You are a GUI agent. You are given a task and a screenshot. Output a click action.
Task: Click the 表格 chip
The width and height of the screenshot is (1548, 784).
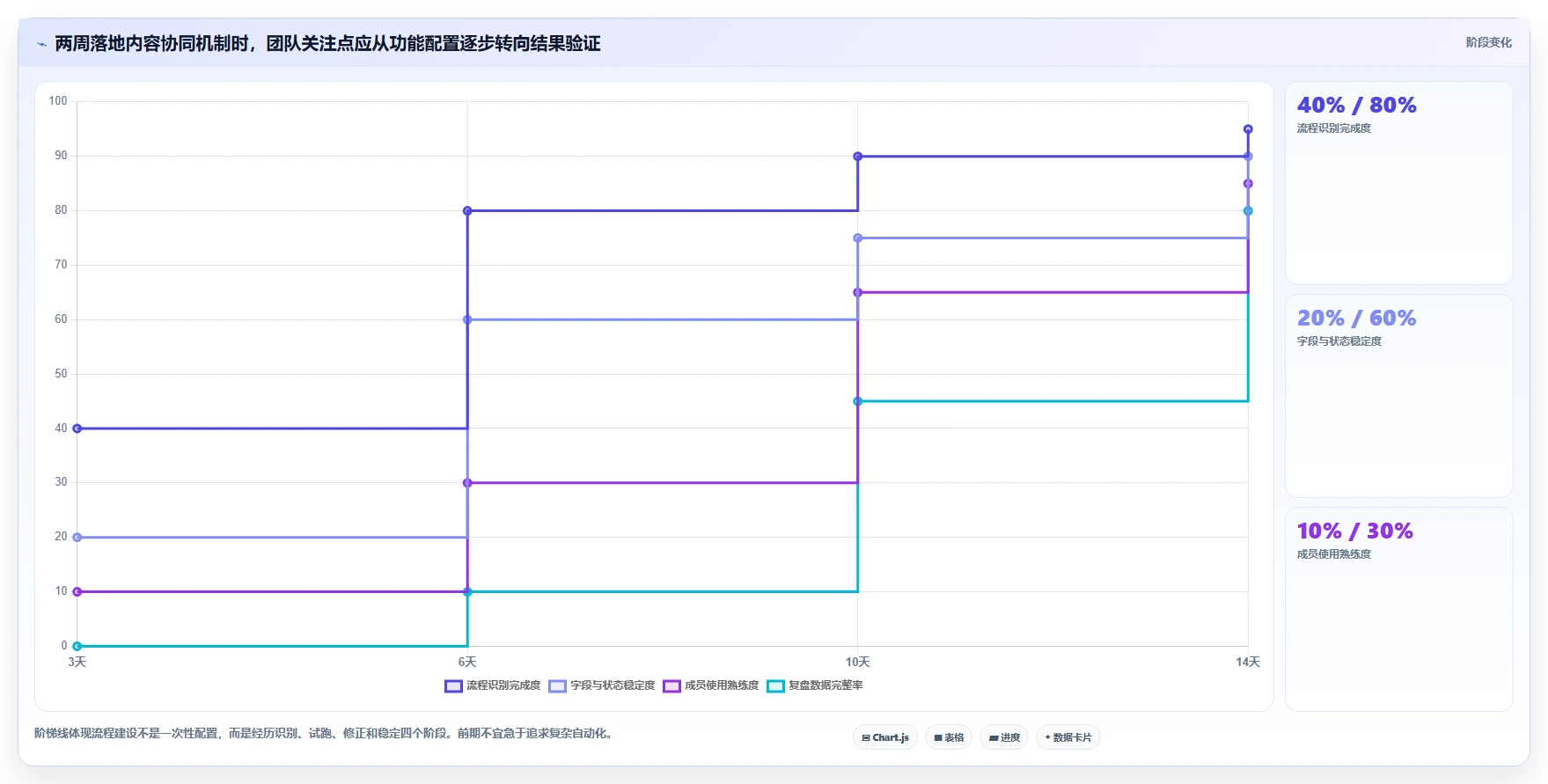[x=949, y=737]
